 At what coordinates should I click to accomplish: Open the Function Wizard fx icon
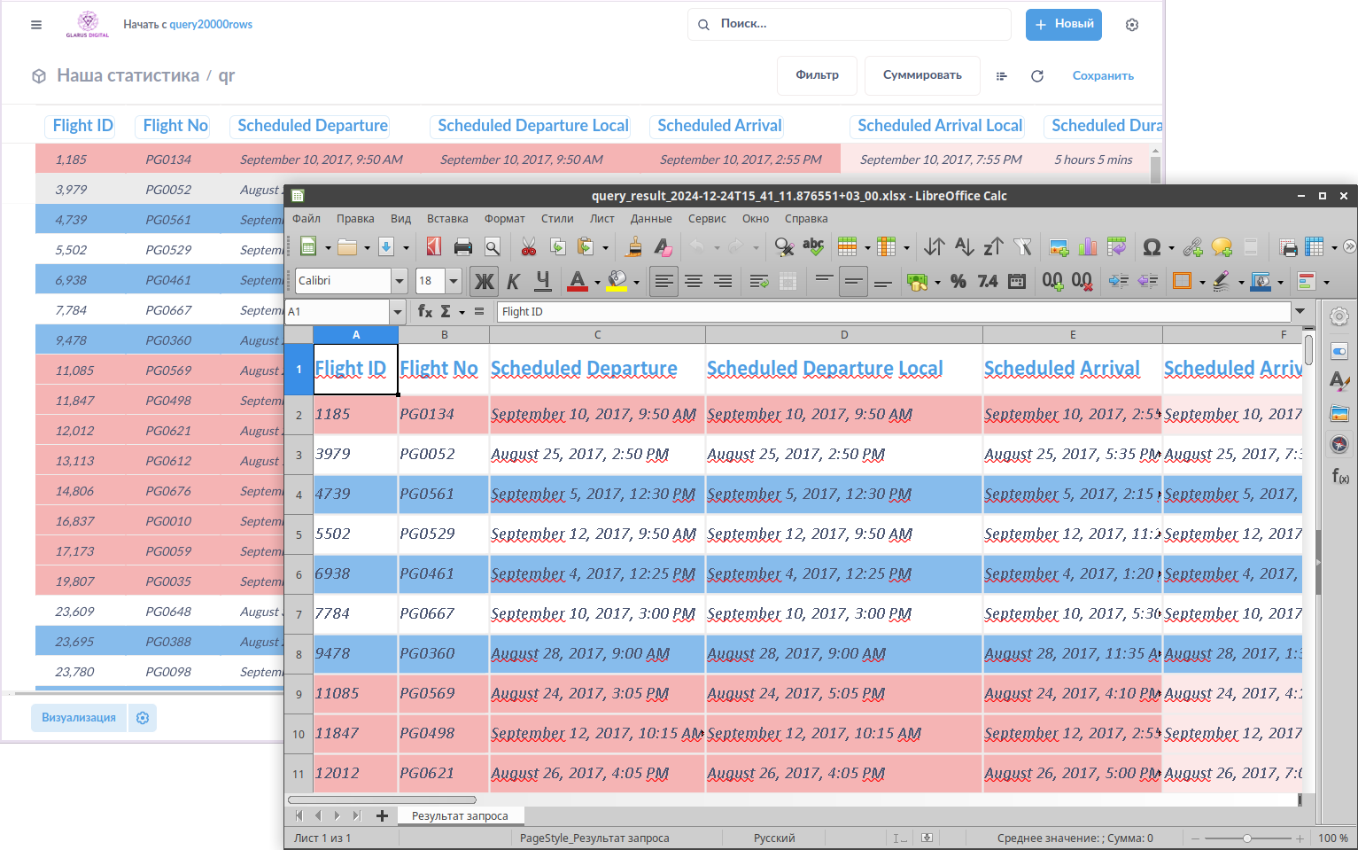(x=424, y=311)
